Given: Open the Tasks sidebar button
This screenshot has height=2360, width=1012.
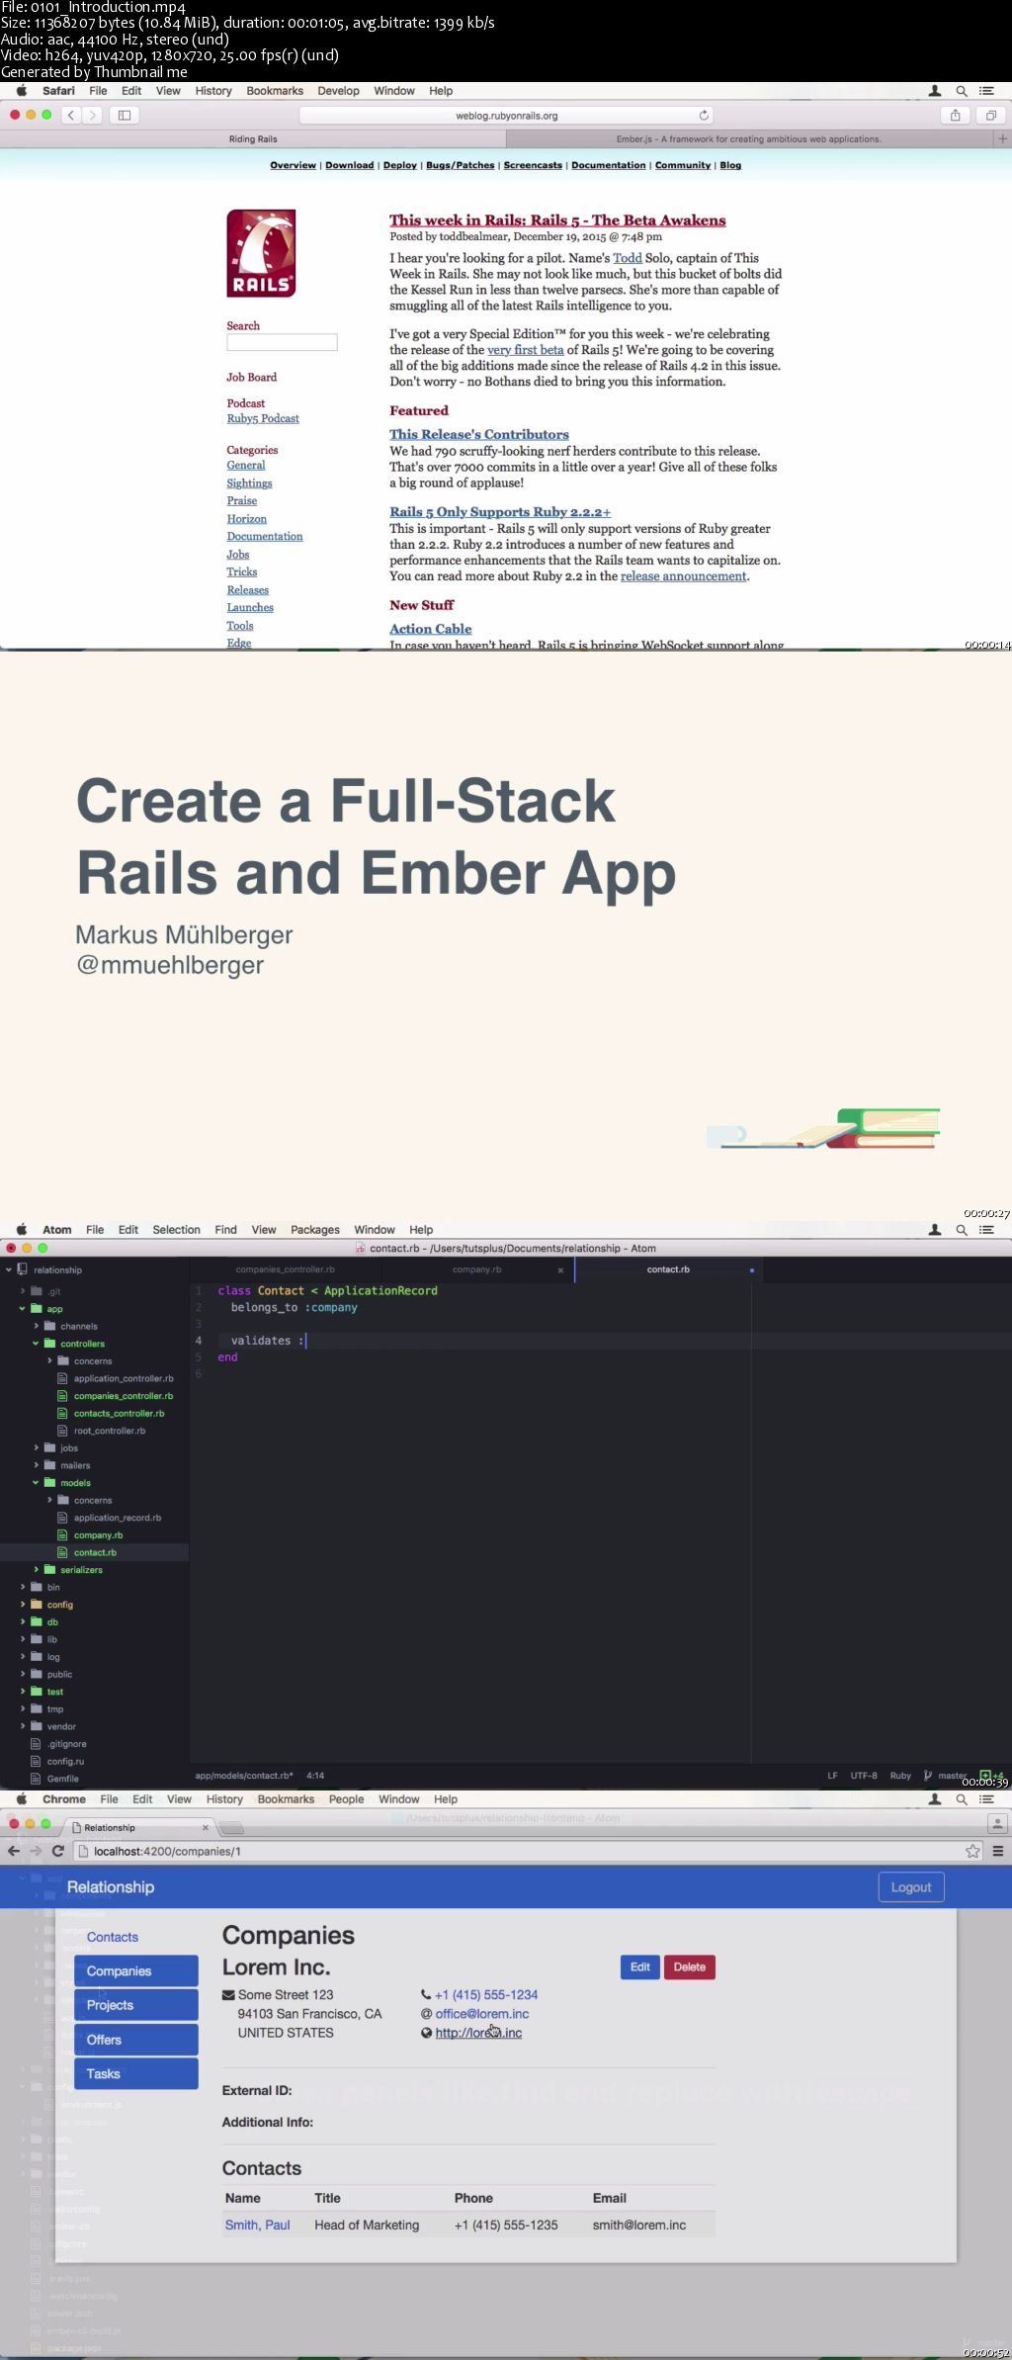Looking at the screenshot, I should click(x=136, y=2074).
